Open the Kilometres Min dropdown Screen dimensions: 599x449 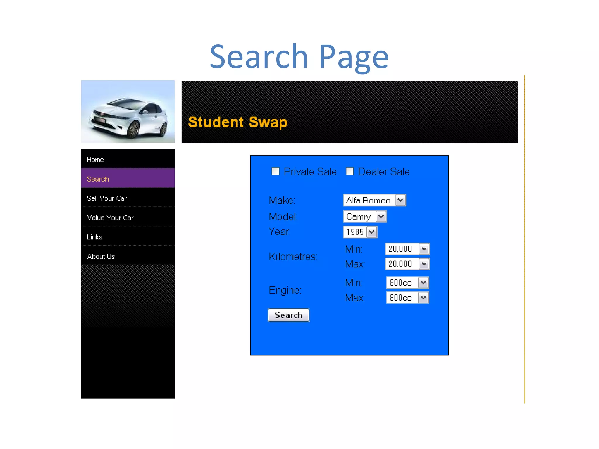[x=407, y=249]
